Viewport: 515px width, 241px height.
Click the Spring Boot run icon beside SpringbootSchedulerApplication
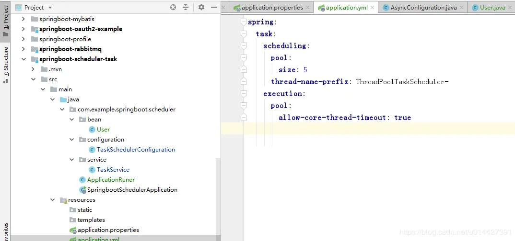(x=82, y=190)
